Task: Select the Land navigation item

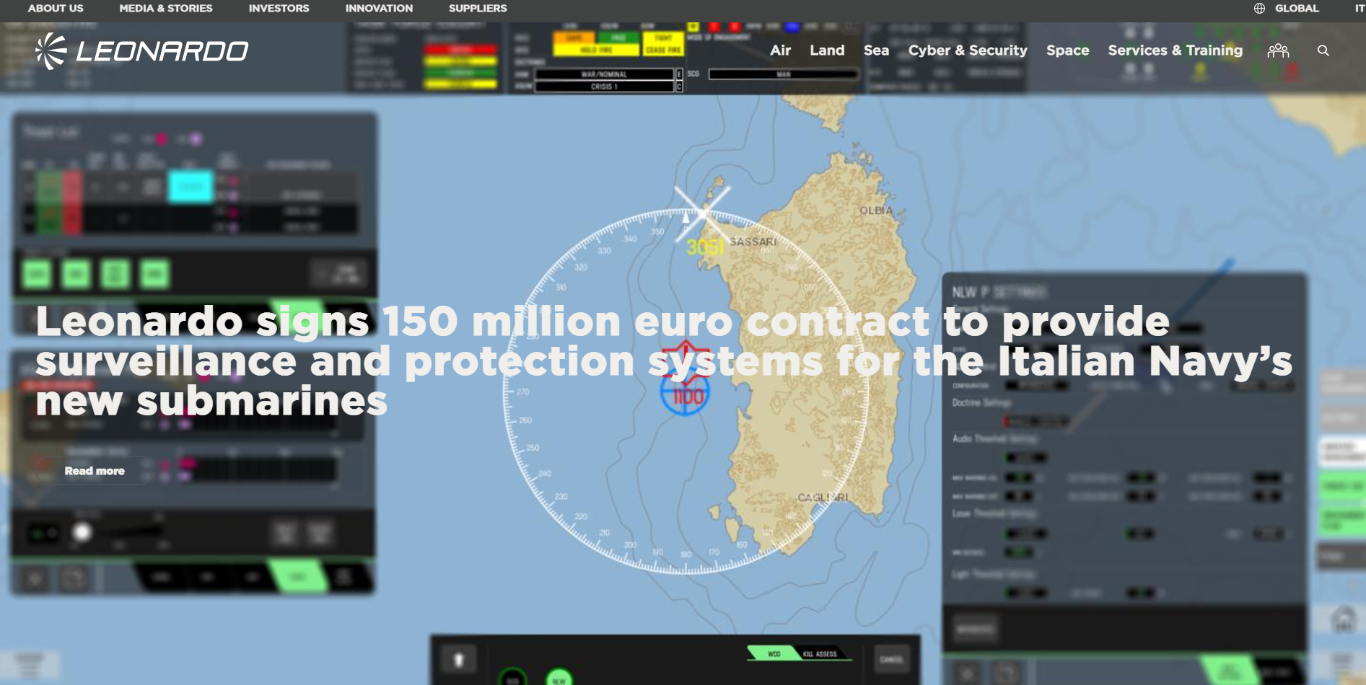Action: (827, 50)
